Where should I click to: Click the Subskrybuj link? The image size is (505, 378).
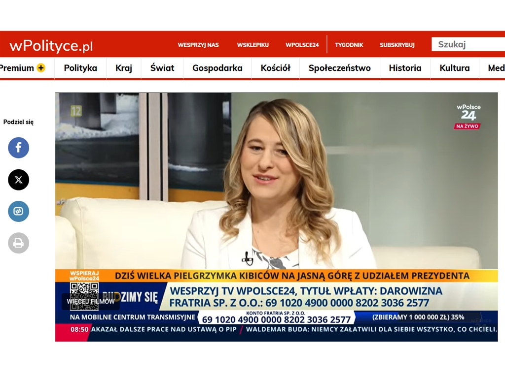pyautogui.click(x=397, y=45)
